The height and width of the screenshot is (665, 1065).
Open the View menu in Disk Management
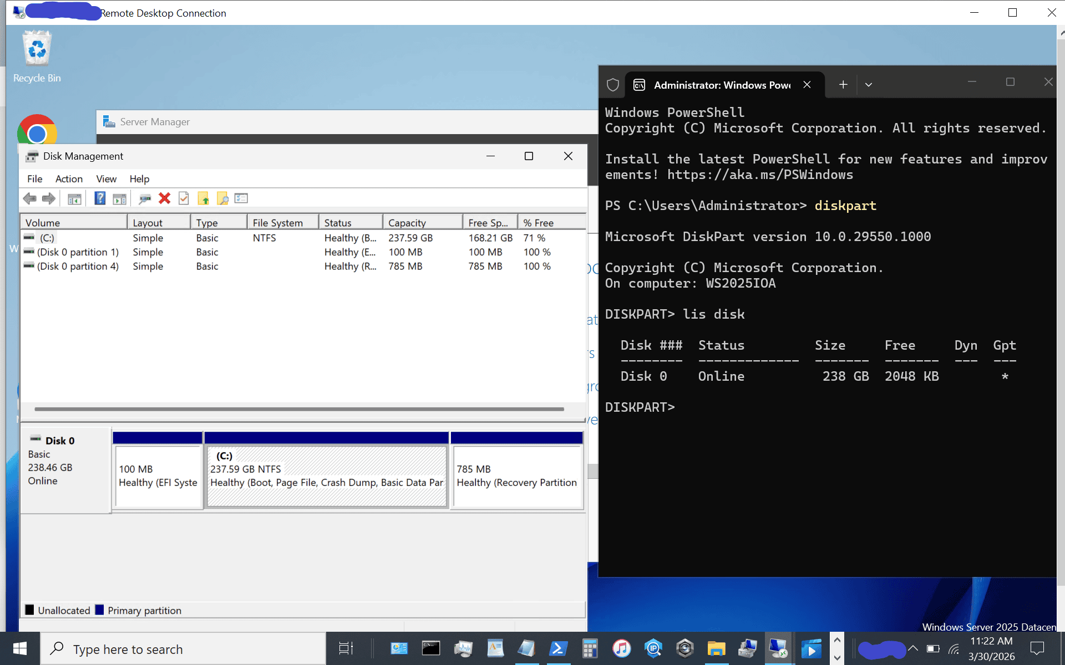[x=106, y=179]
